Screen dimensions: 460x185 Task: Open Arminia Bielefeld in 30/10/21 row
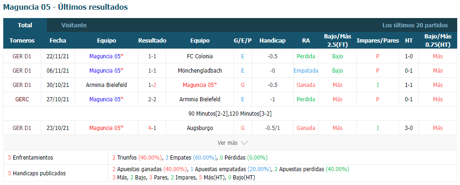click(107, 85)
